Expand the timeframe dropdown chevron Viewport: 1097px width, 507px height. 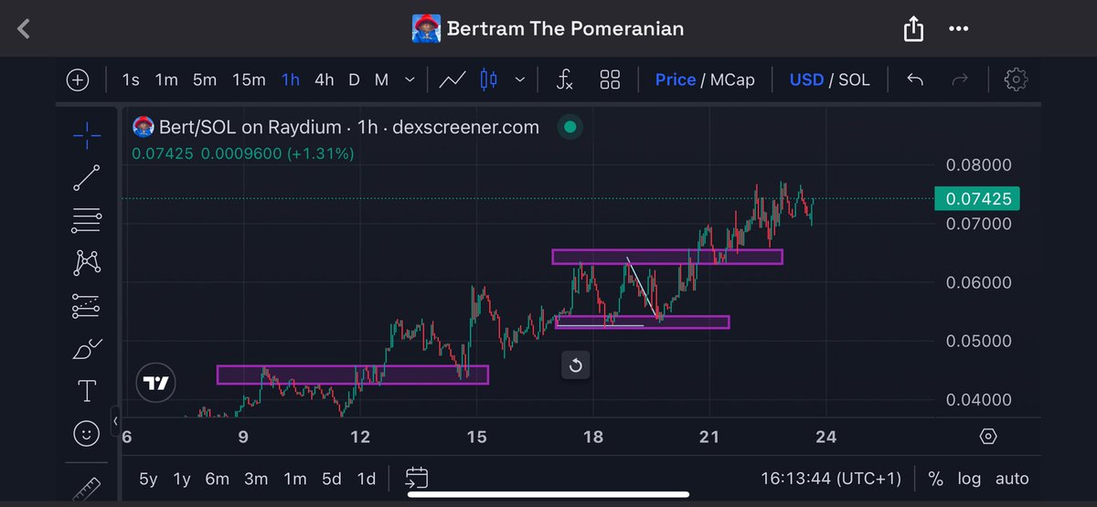pyautogui.click(x=410, y=80)
